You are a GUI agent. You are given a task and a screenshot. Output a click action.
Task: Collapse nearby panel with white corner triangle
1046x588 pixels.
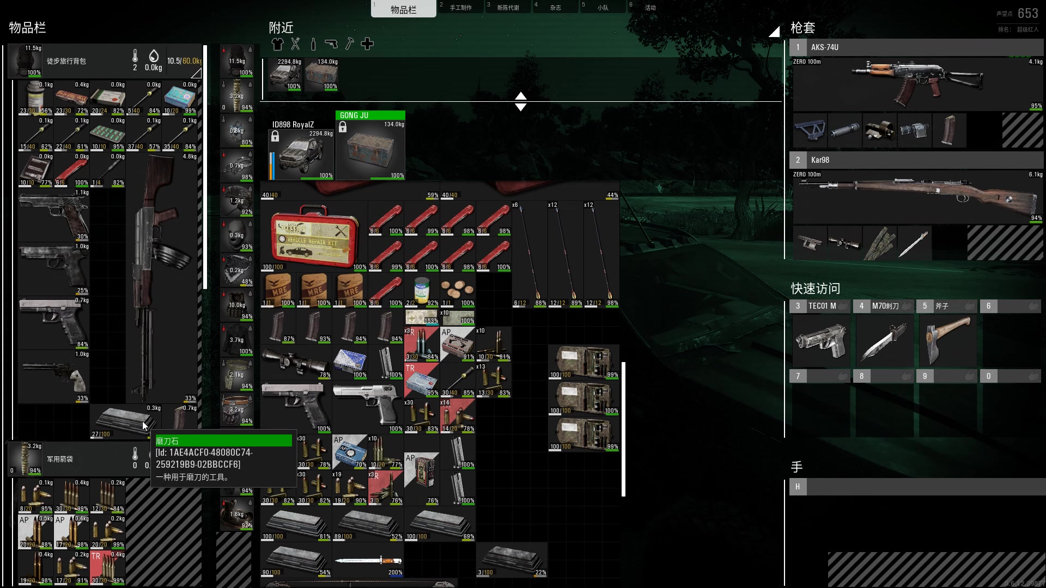point(775,32)
